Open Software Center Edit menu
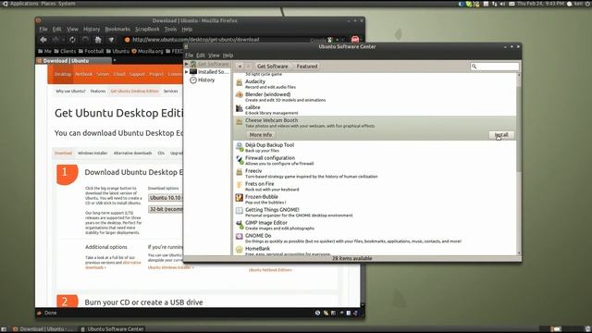The width and height of the screenshot is (592, 333). tap(201, 55)
